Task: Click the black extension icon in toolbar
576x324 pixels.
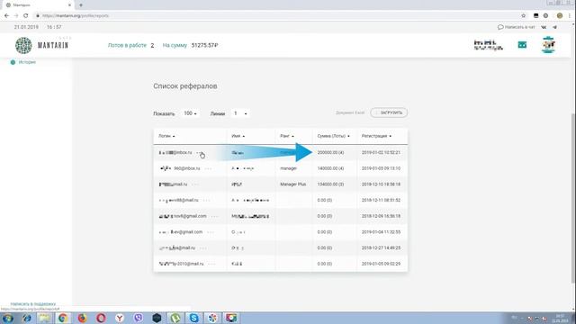Action: click(536, 16)
